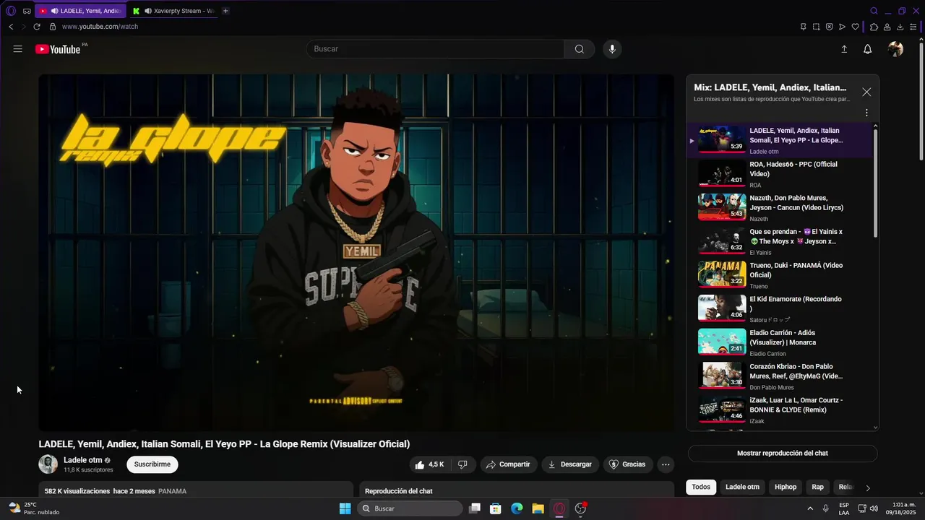Click the Suscribirme button
Screen dimensions: 925x520
pyautogui.click(x=152, y=464)
